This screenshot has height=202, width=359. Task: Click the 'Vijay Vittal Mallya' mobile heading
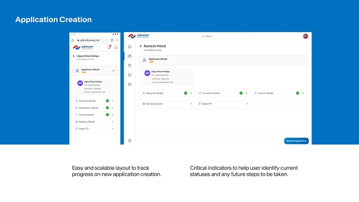[88, 56]
